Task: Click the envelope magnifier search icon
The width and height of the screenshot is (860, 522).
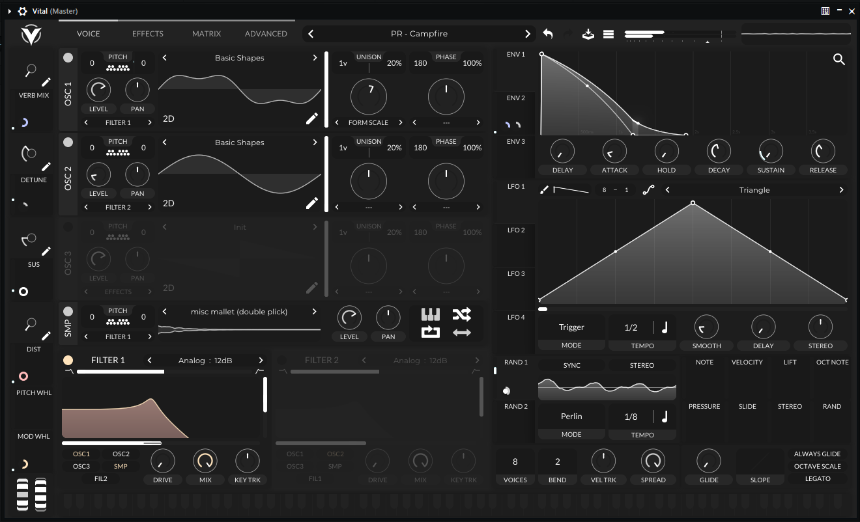Action: tap(839, 60)
